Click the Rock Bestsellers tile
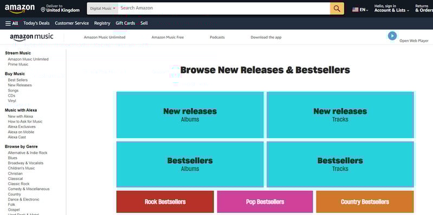Viewport: 433px width, 215px height. 165,202
